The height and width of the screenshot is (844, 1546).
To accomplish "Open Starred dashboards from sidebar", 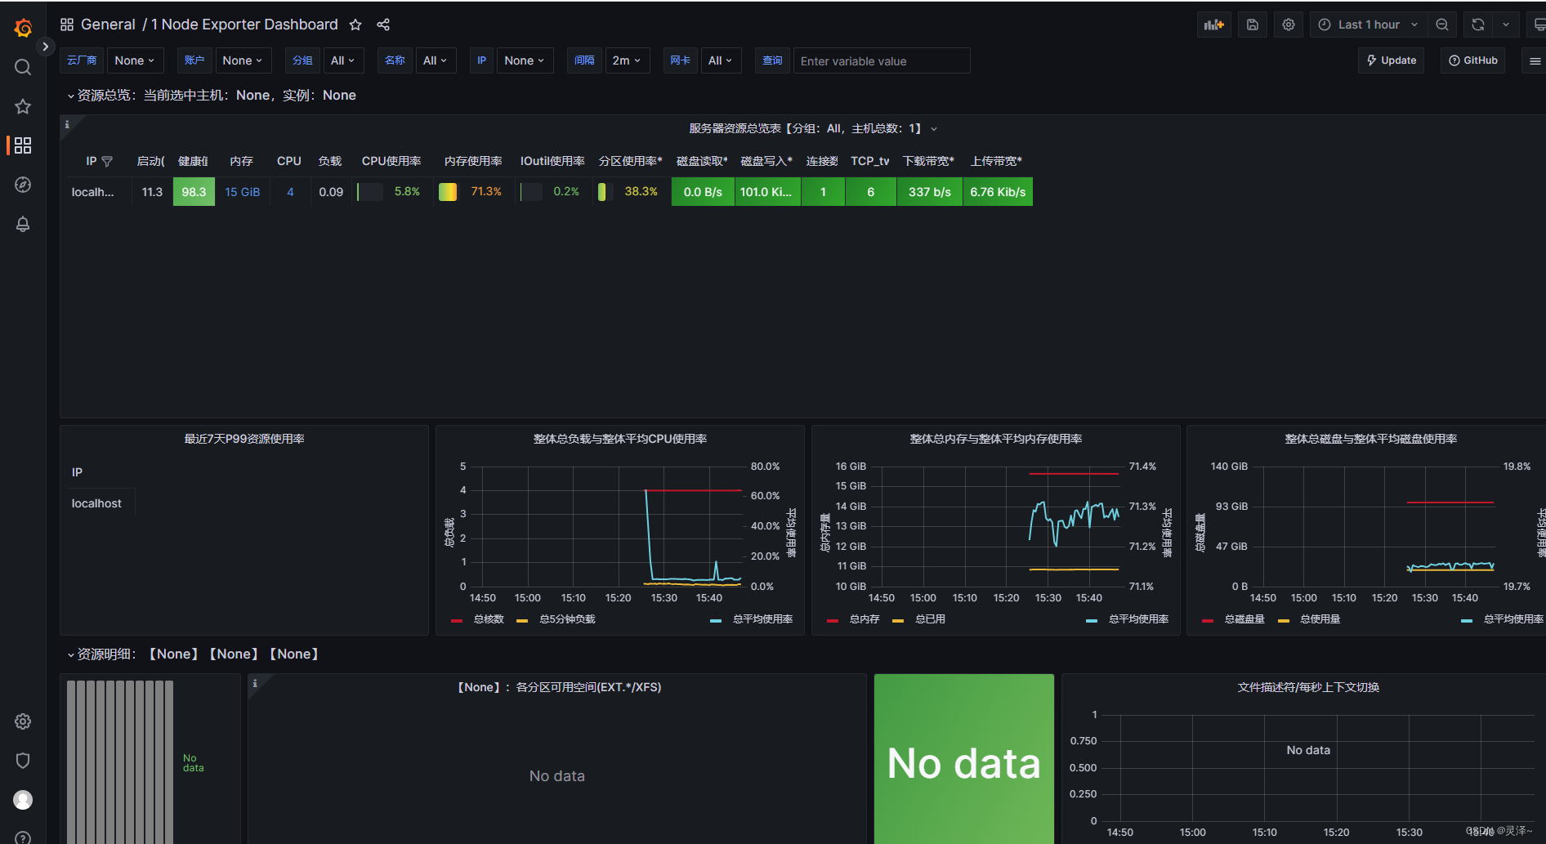I will coord(23,106).
